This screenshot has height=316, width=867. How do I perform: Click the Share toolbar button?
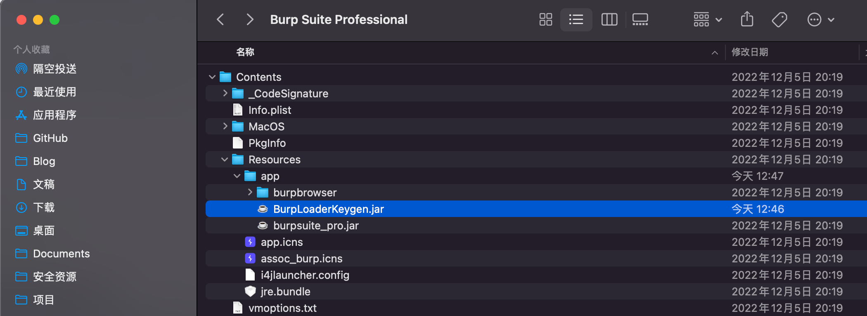747,19
